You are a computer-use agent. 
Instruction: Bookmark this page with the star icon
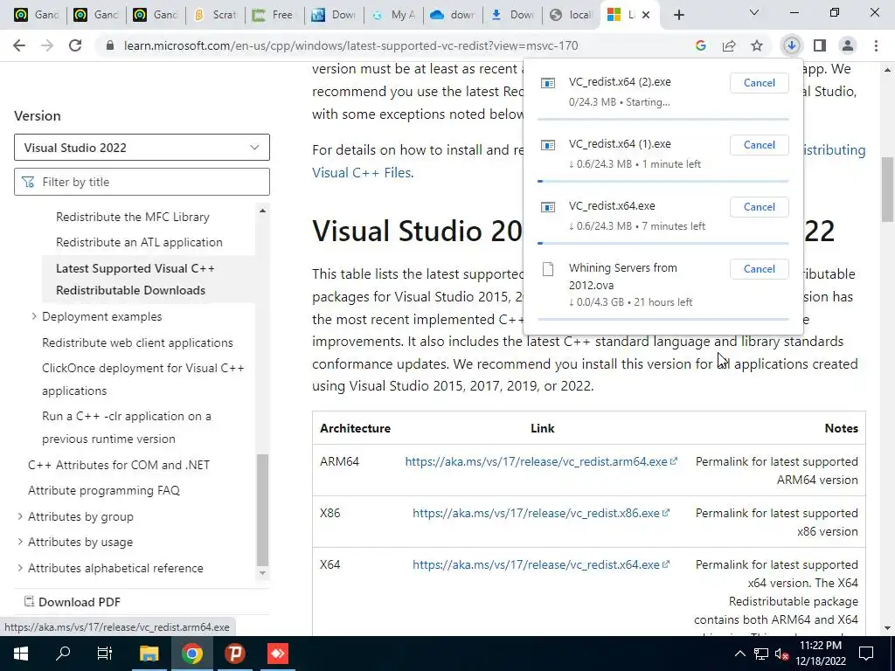click(757, 45)
